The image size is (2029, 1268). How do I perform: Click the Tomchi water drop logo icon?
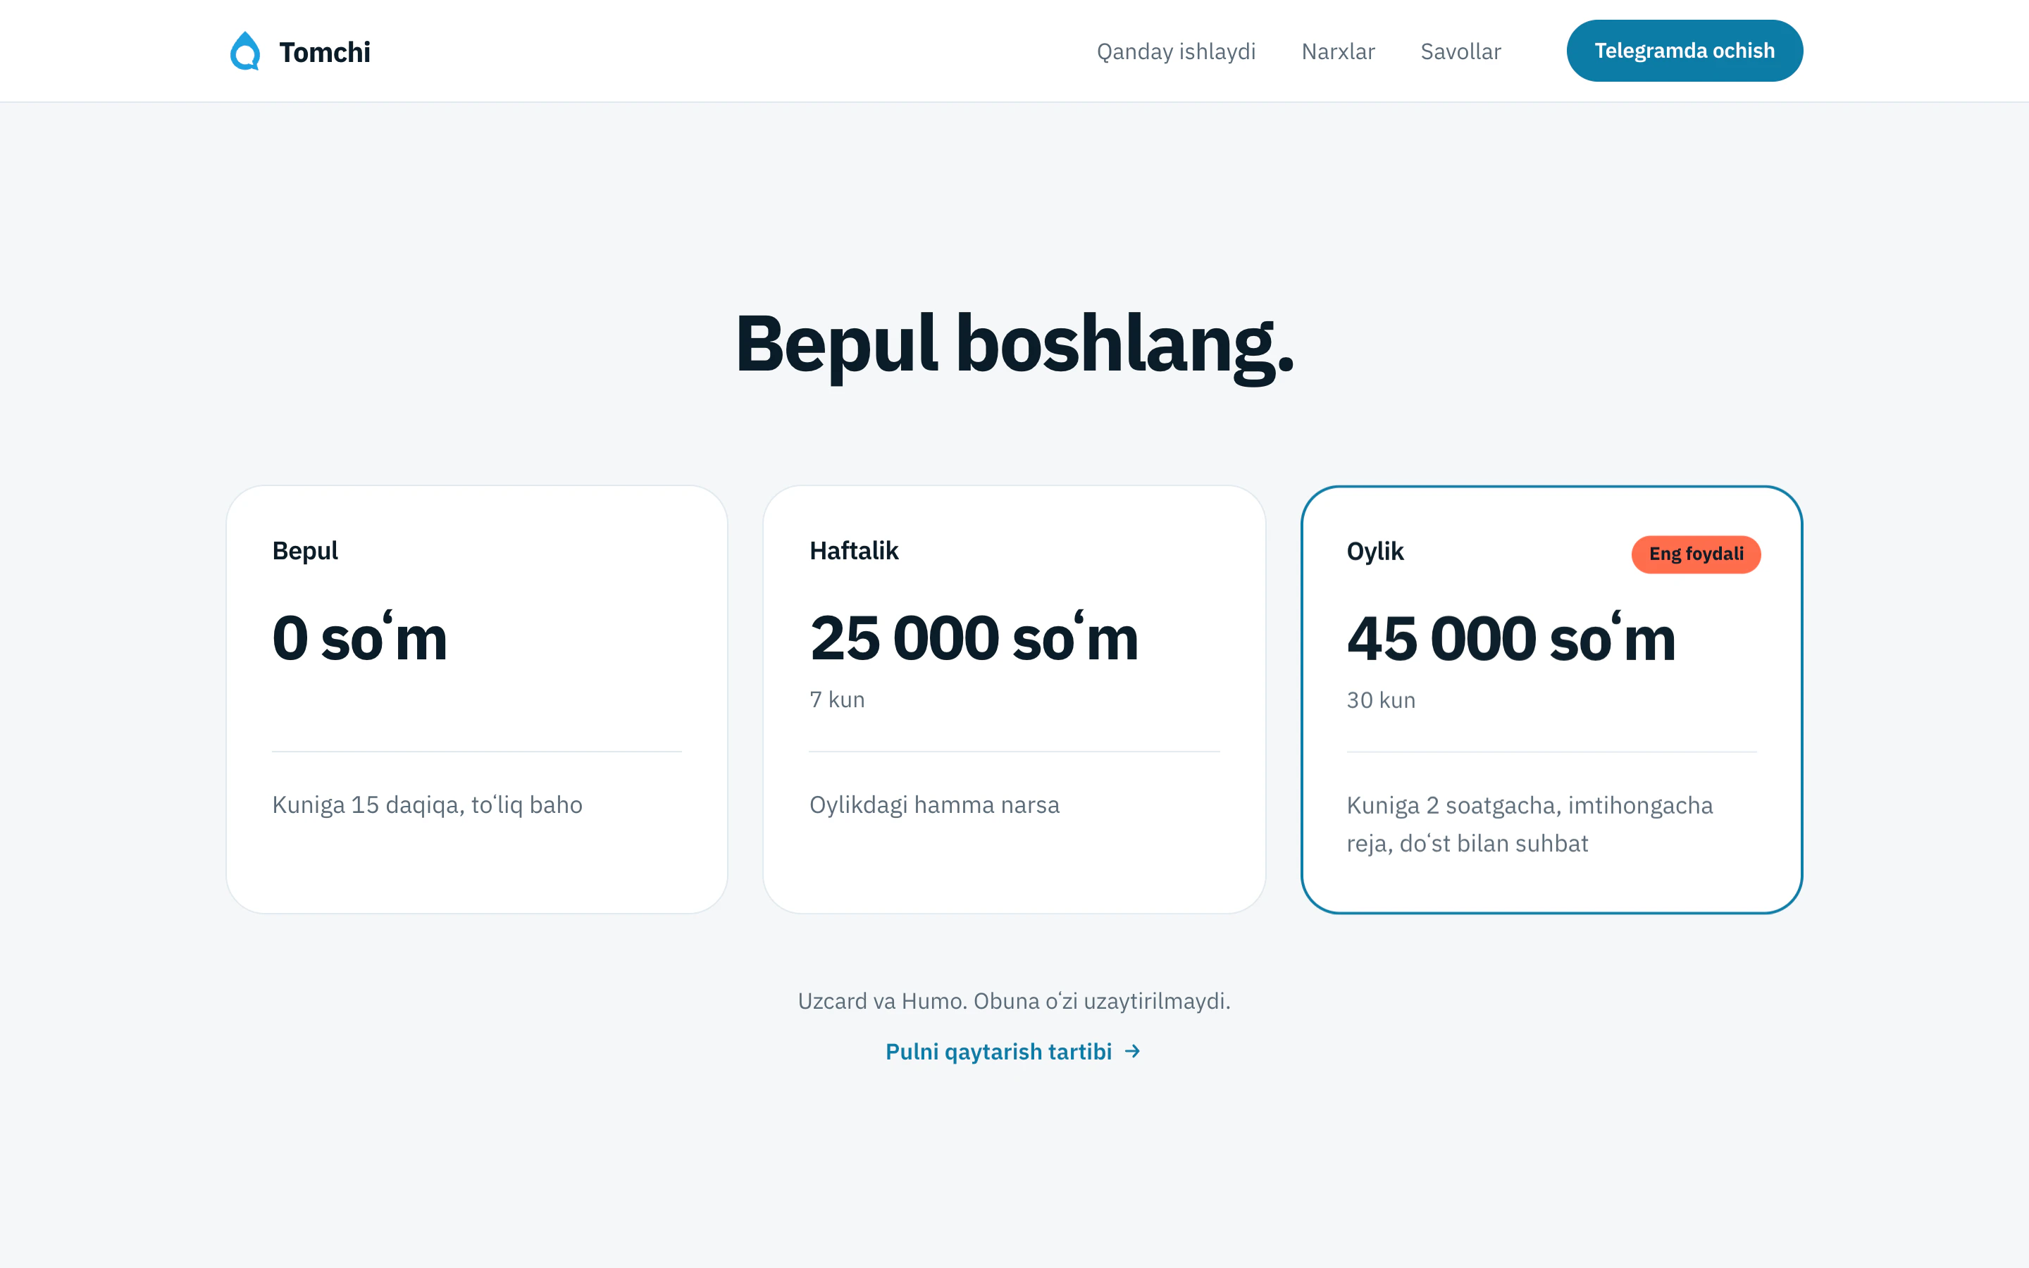coord(245,51)
